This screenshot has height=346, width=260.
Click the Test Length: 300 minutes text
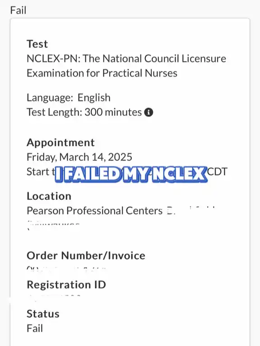(84, 112)
